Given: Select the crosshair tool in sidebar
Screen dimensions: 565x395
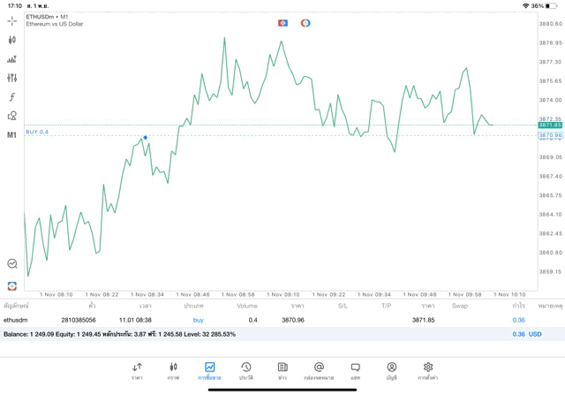Looking at the screenshot, I should click(x=12, y=20).
